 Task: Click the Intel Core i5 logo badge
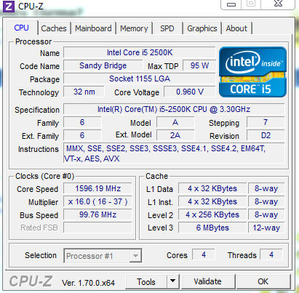[x=252, y=72]
